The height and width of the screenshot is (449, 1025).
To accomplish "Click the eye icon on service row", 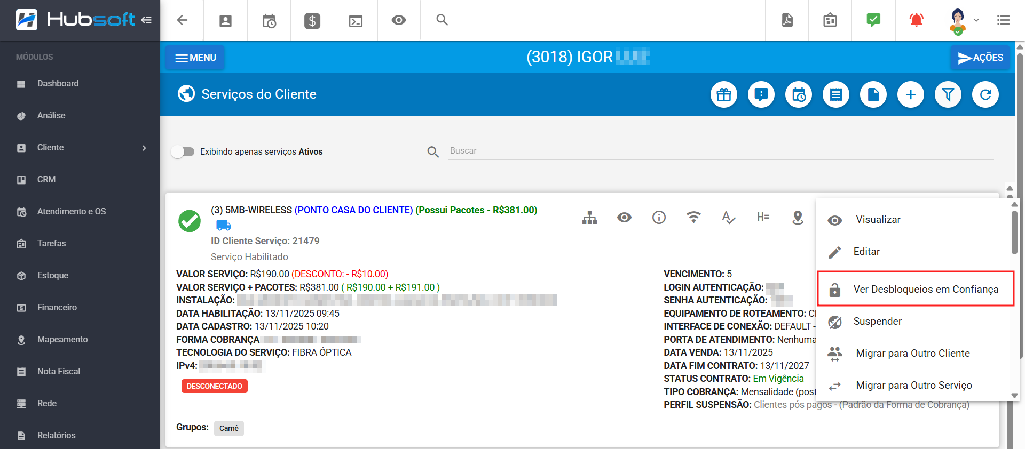I will 624,218.
